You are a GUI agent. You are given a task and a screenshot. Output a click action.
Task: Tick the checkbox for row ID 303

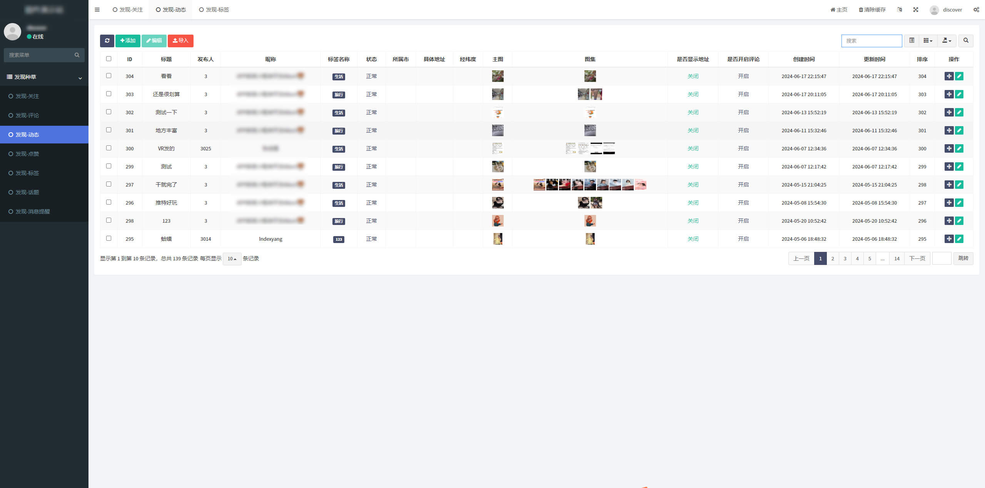pyautogui.click(x=109, y=94)
